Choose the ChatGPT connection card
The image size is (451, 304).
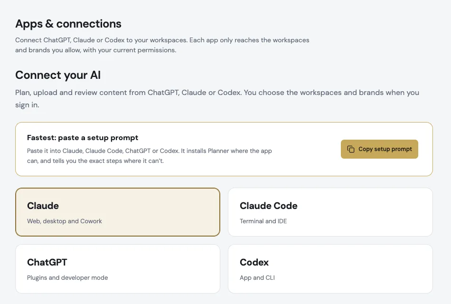tap(118, 269)
